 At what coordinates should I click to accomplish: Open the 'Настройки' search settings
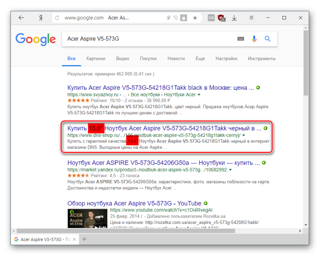226,58
